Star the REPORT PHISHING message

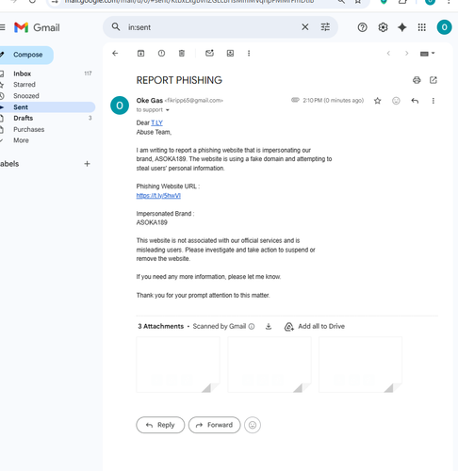[378, 101]
